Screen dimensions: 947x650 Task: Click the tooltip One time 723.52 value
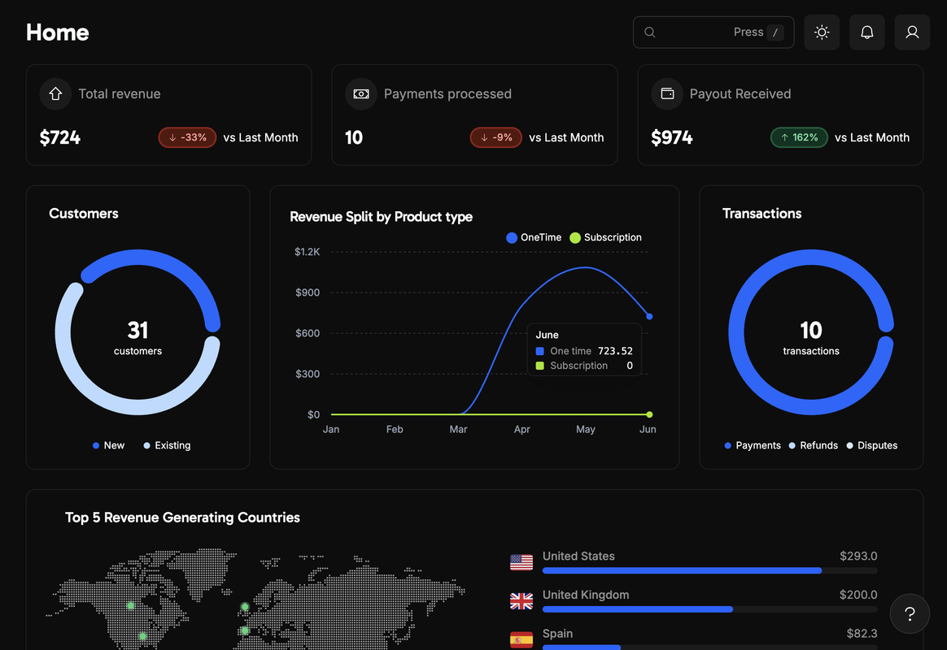pos(615,351)
